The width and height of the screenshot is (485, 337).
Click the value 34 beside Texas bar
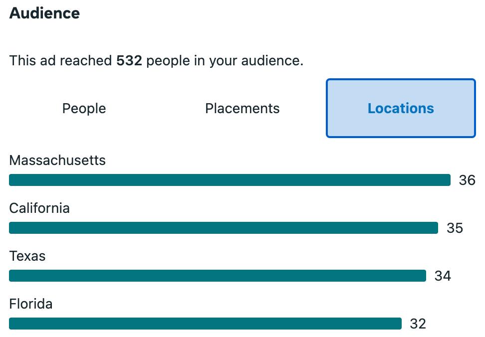(x=443, y=276)
